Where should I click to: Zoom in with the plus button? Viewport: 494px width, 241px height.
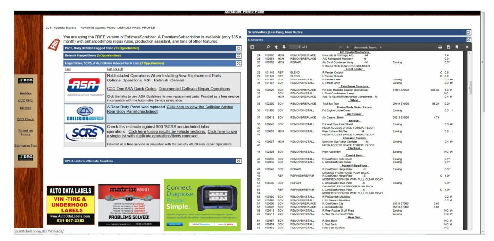pos(348,47)
